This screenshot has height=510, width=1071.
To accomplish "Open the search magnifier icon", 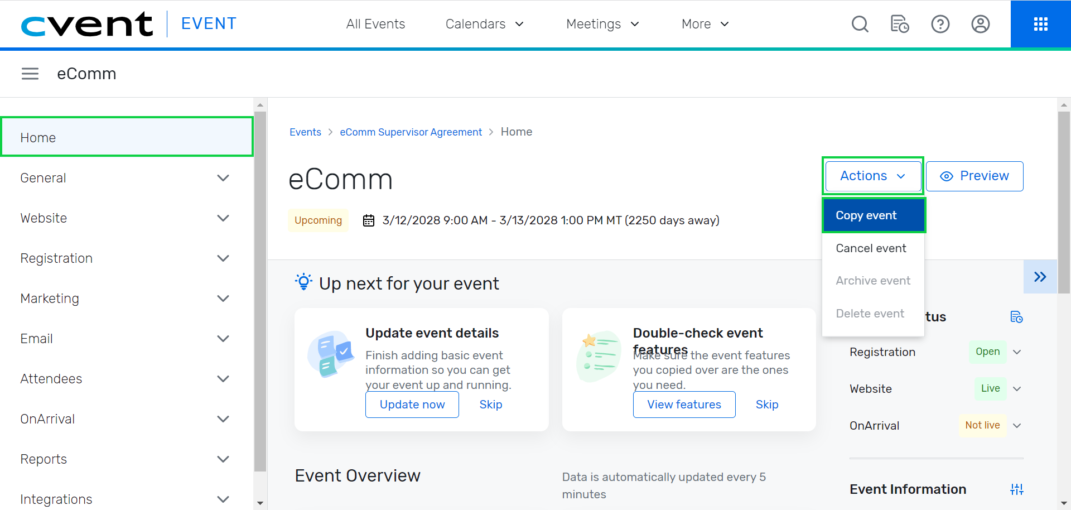I will coord(860,24).
